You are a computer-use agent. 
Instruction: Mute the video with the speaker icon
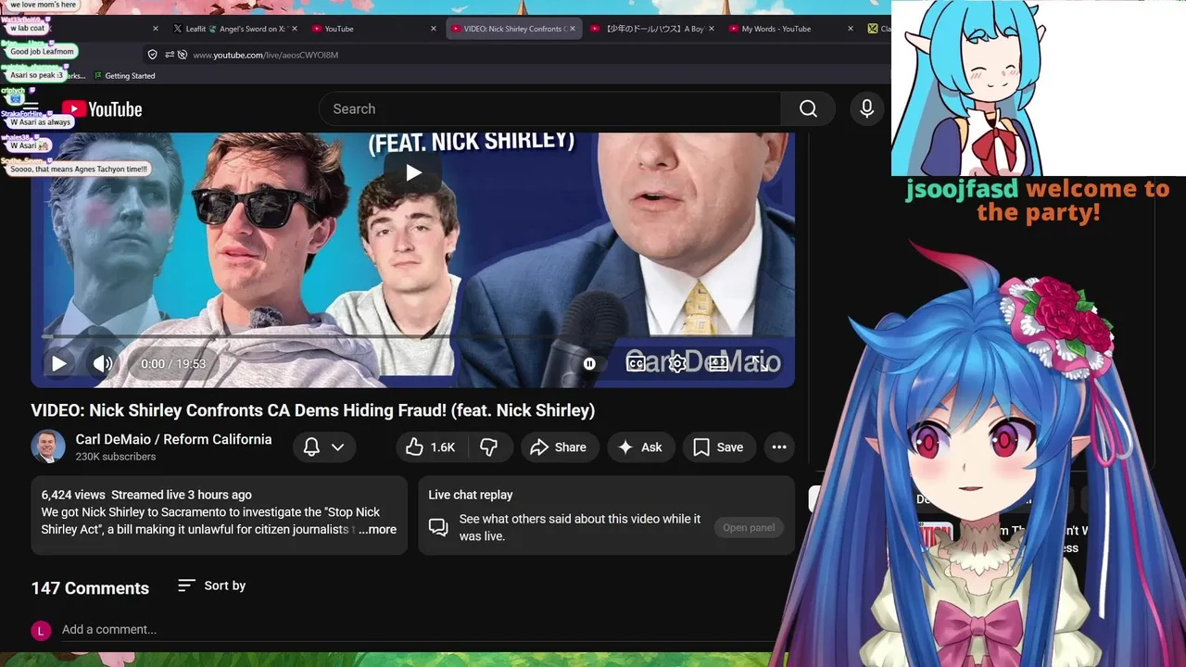tap(102, 364)
